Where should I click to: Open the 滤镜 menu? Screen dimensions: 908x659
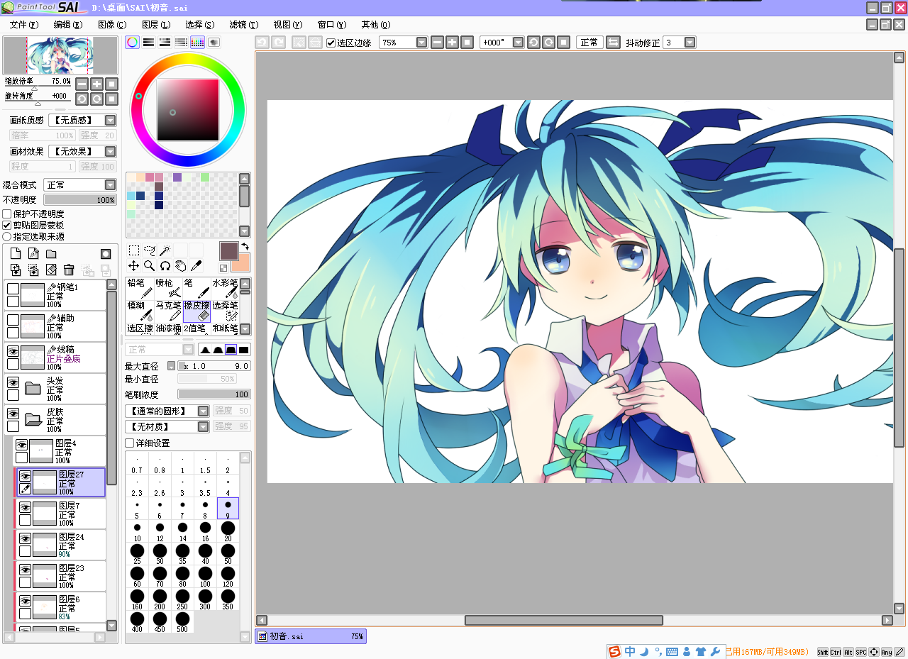point(244,25)
